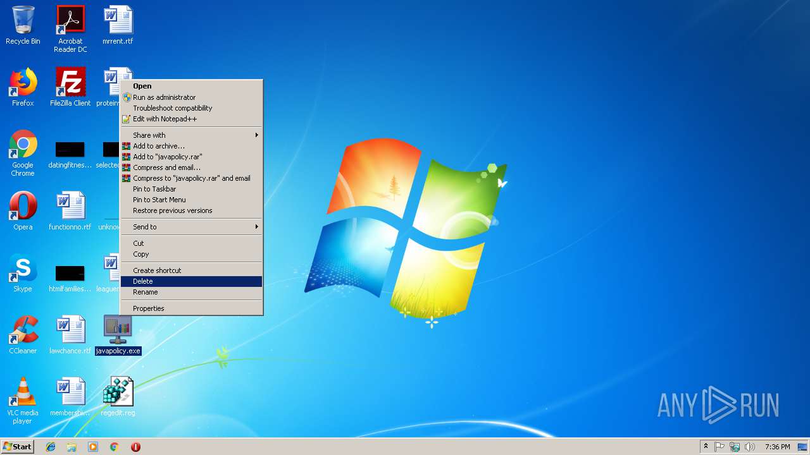
Task: Choose Troubleshoot compatibility
Action: [x=191, y=108]
